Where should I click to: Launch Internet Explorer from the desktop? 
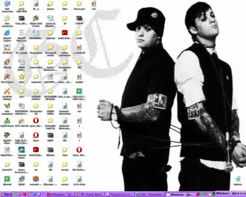pos(7,33)
